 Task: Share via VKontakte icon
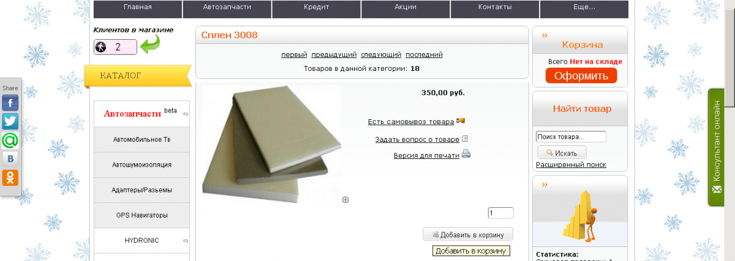tap(10, 159)
